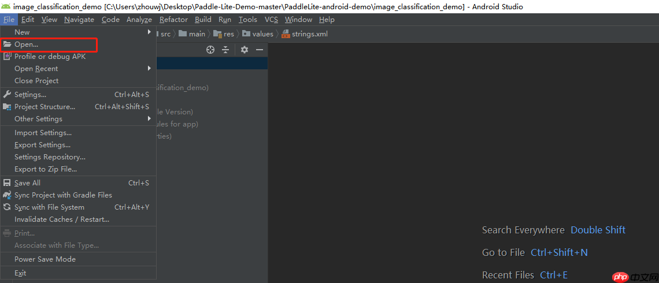Click the folder icon beside Open...
659x283 pixels.
point(7,44)
